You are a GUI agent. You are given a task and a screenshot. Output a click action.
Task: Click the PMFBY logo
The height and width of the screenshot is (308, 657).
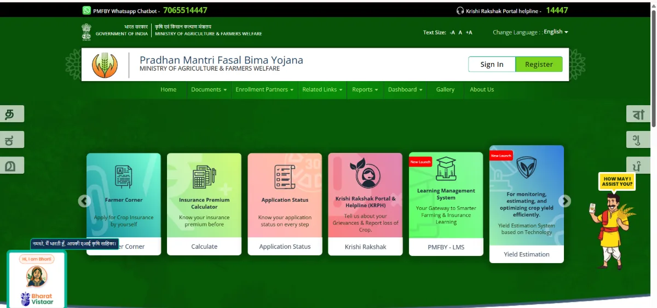point(105,65)
